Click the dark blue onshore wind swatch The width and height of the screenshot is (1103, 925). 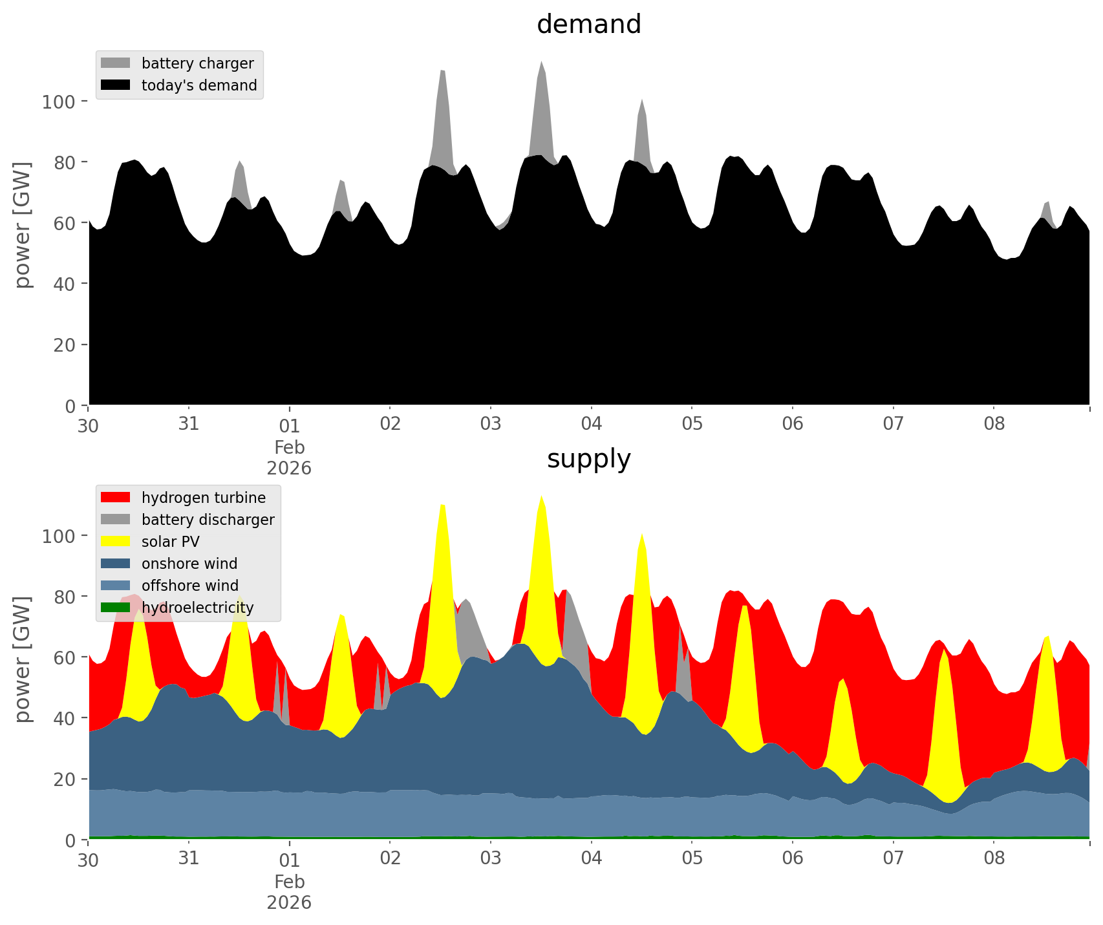point(116,563)
